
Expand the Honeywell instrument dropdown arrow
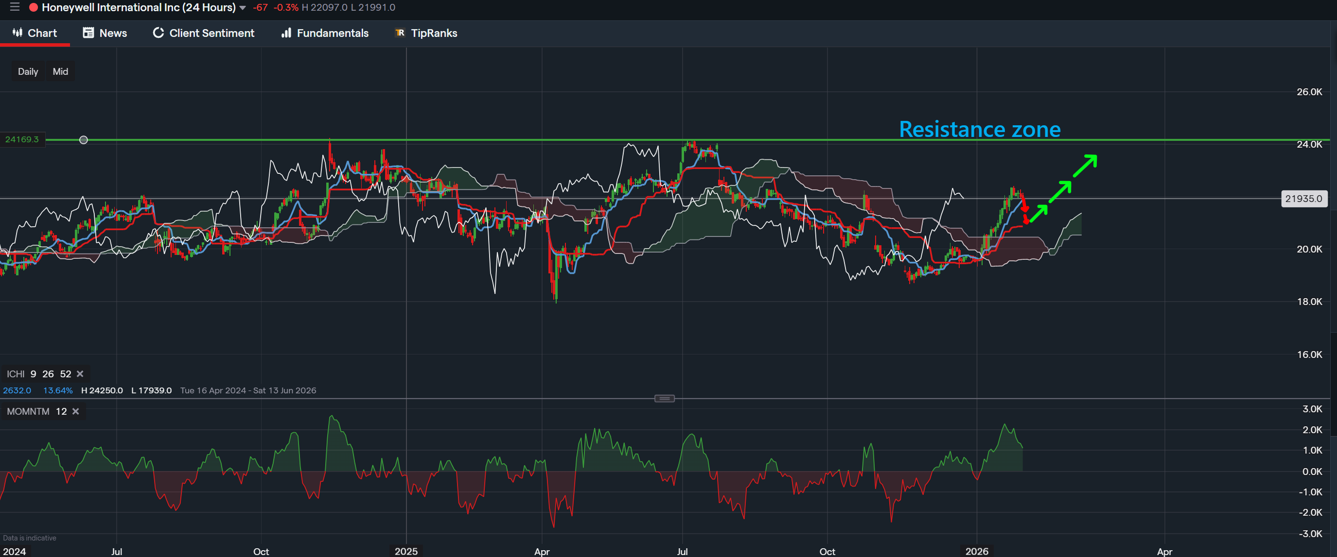point(242,8)
